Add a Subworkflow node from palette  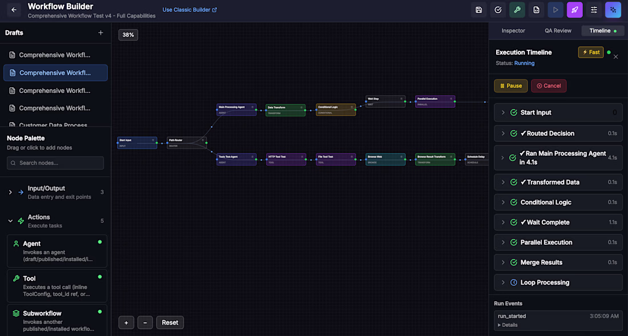click(57, 321)
